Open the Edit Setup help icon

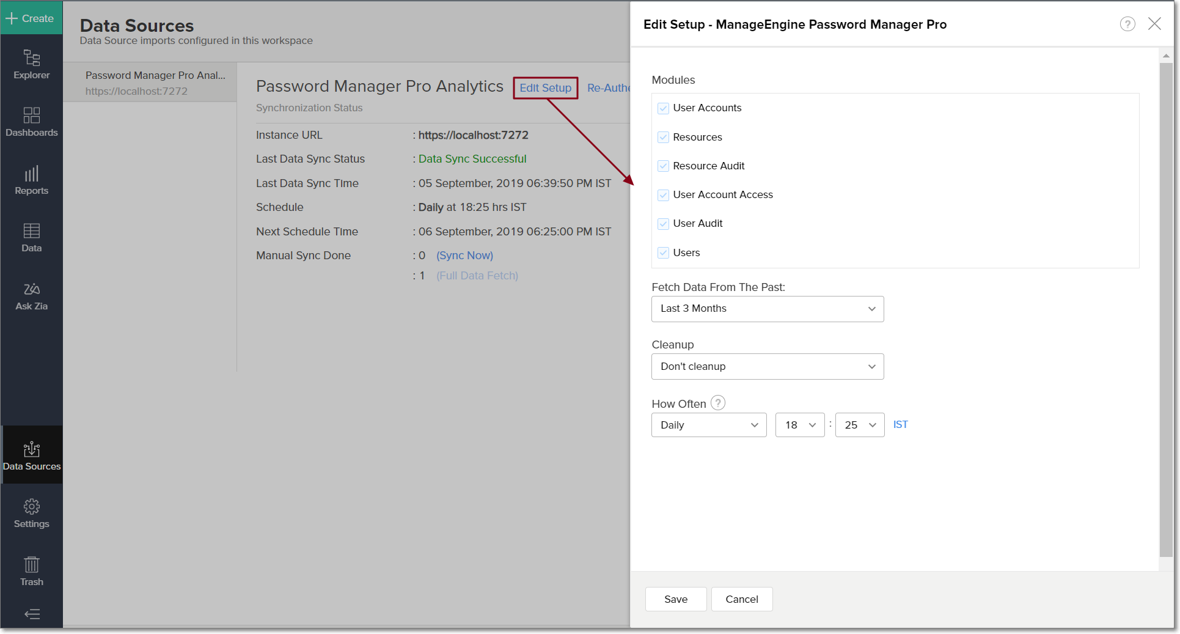click(1127, 24)
